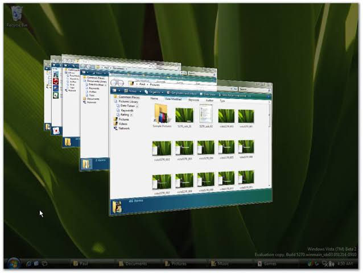This screenshot has height=273, width=363.
Task: Launch Internet Explorer from Quick Launch
Action: pos(29,263)
